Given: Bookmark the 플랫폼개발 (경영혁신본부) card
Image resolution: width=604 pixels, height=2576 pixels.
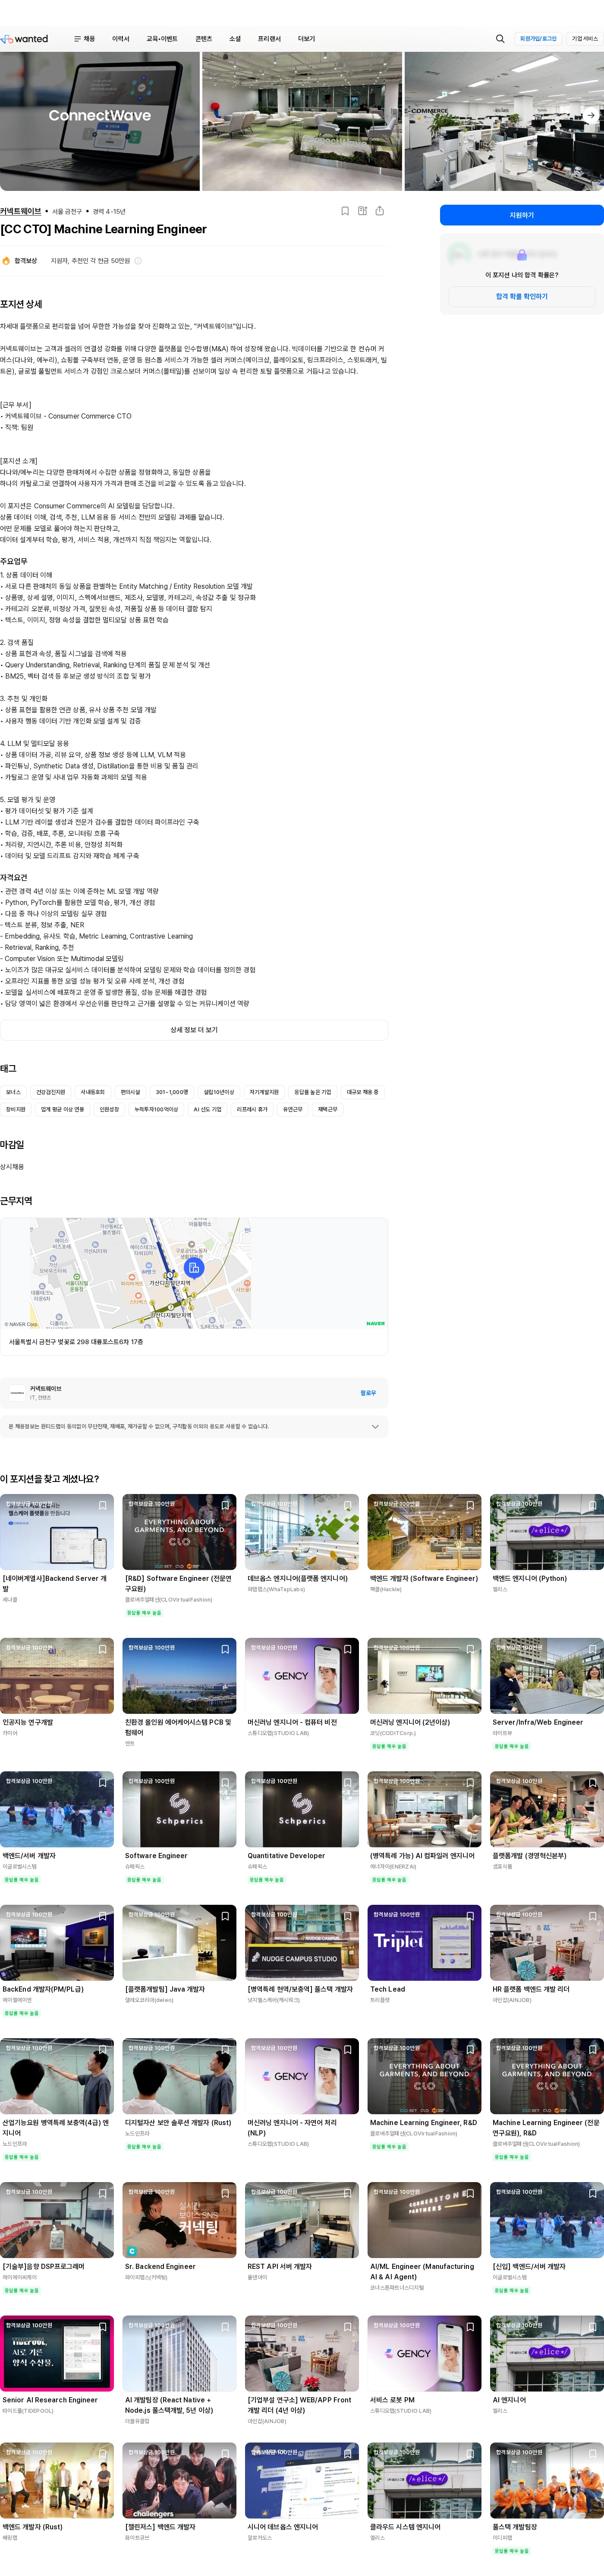Looking at the screenshot, I should [593, 1782].
